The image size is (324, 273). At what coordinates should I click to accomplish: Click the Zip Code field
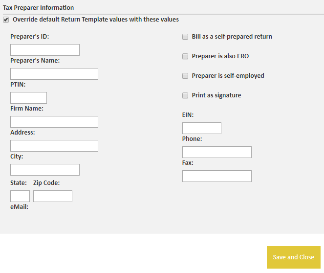pyautogui.click(x=53, y=196)
